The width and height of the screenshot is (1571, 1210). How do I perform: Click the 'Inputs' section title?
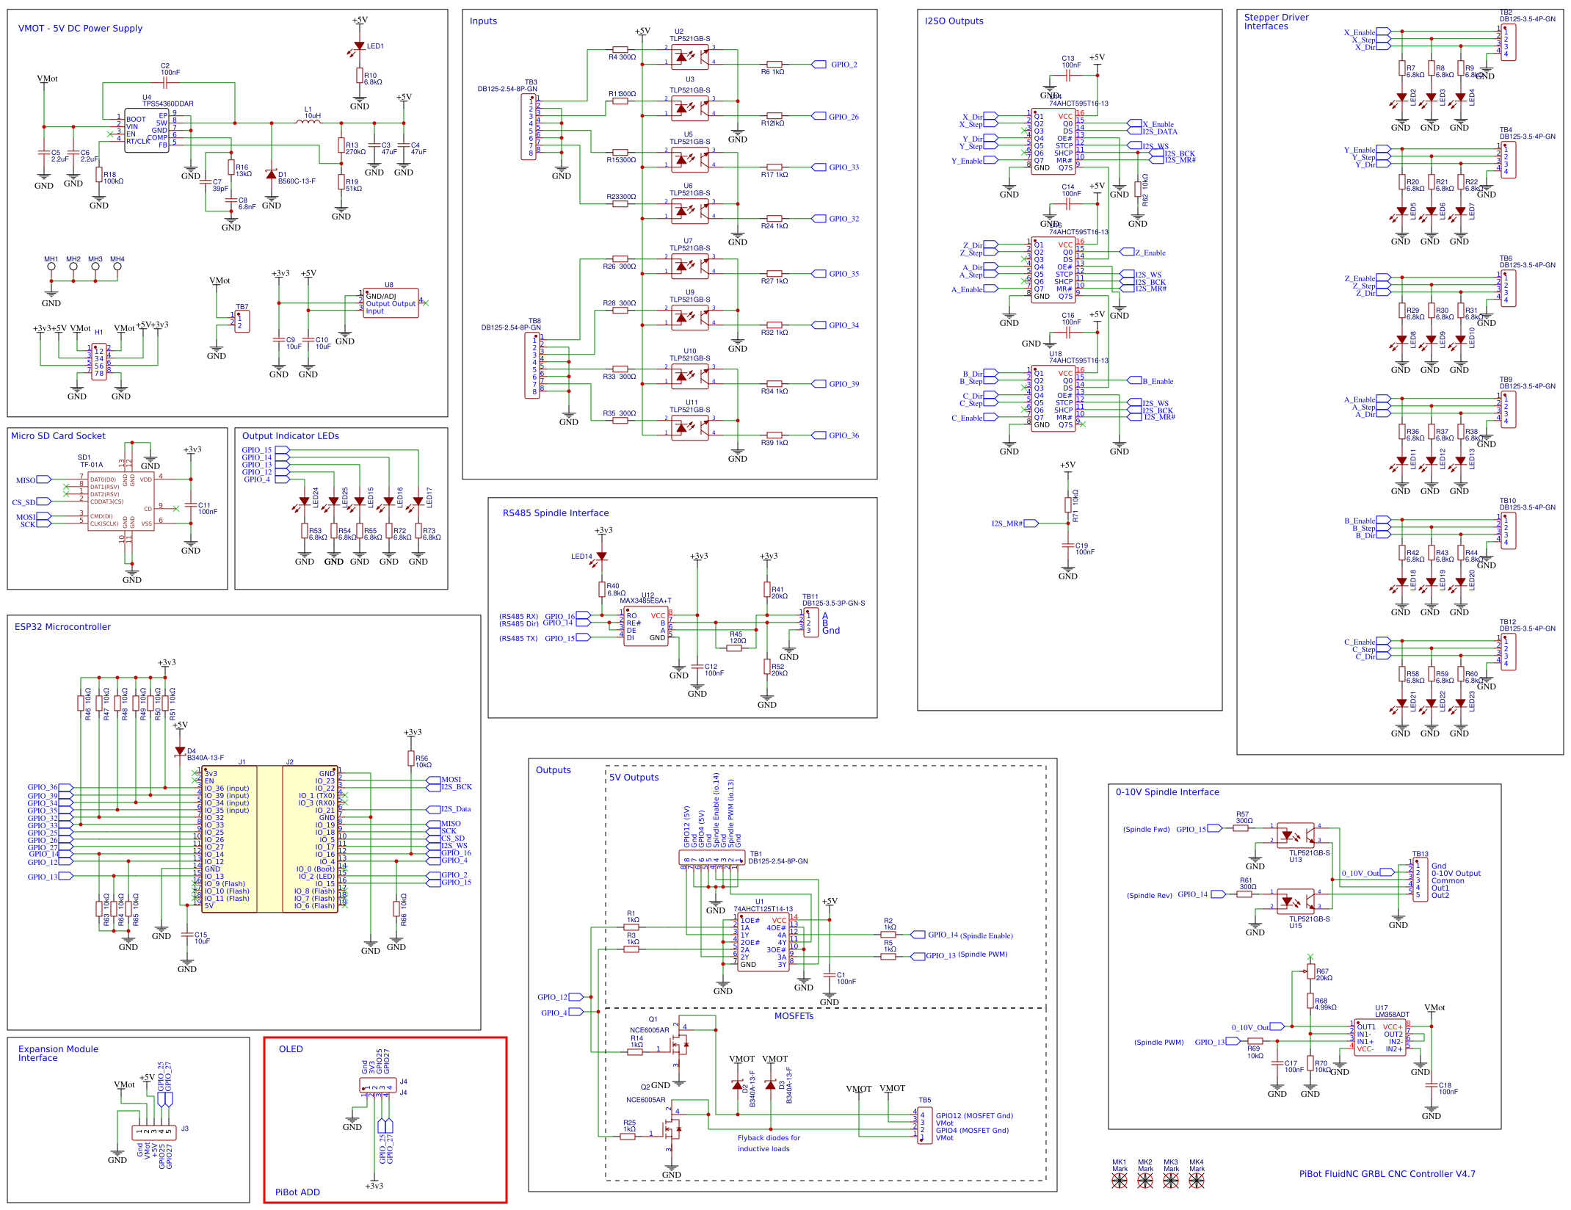pos(483,21)
